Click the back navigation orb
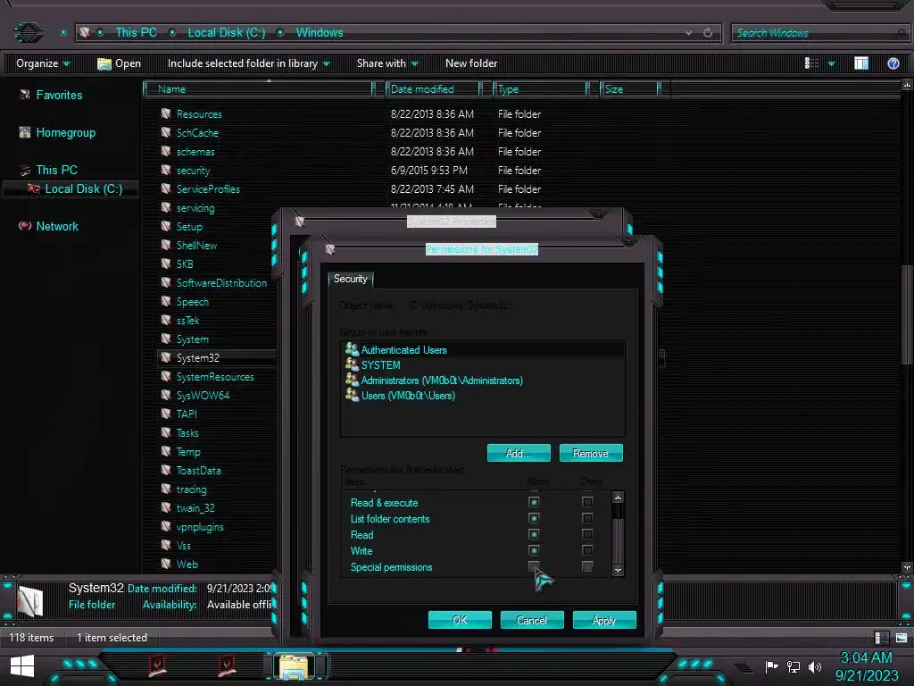 point(28,32)
